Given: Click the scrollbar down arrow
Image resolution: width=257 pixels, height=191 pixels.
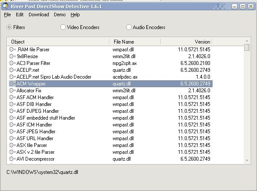Looking at the screenshot, I should click(x=247, y=161).
